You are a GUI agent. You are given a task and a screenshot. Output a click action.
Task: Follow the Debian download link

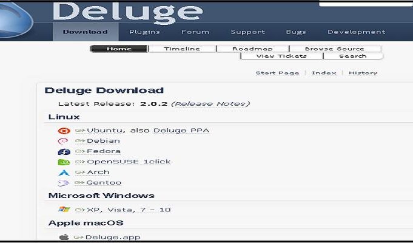pyautogui.click(x=98, y=141)
